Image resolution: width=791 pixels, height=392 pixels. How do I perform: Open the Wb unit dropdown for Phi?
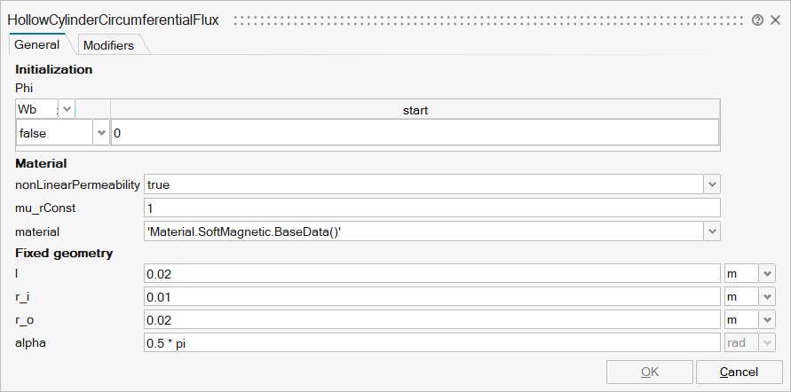point(67,108)
